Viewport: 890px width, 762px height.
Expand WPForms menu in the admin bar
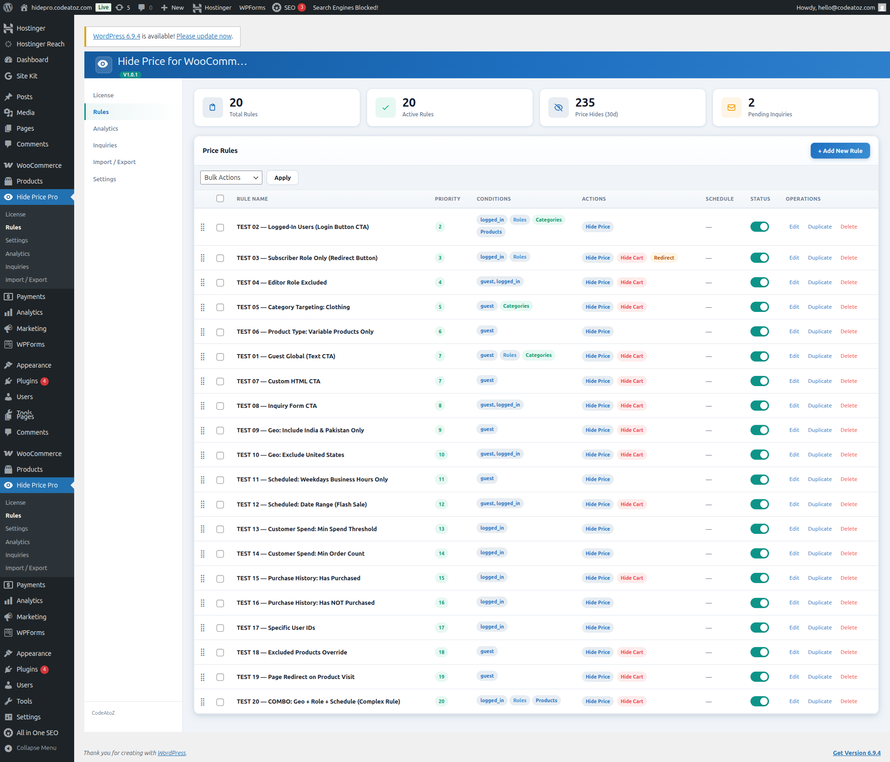click(252, 7)
